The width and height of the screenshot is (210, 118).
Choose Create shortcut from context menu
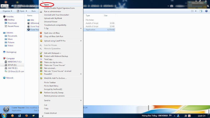(50, 113)
